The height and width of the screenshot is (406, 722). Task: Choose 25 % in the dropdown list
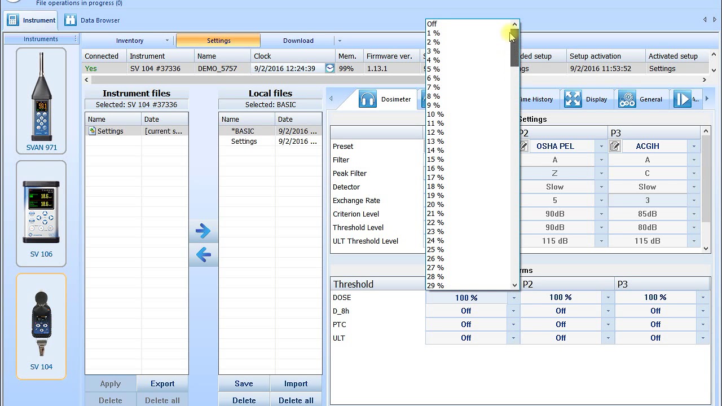468,250
